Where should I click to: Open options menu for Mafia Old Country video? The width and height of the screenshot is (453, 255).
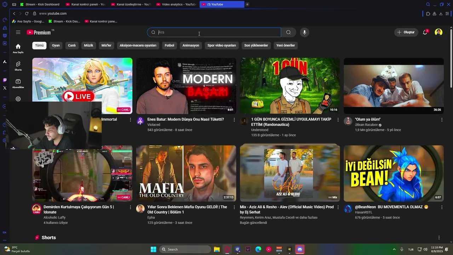(x=234, y=207)
